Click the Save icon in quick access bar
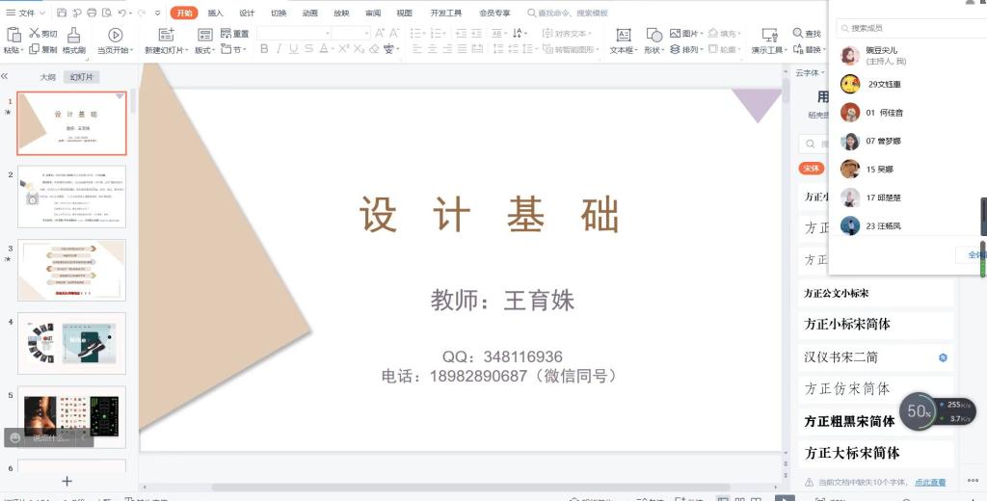987x501 pixels. point(62,13)
